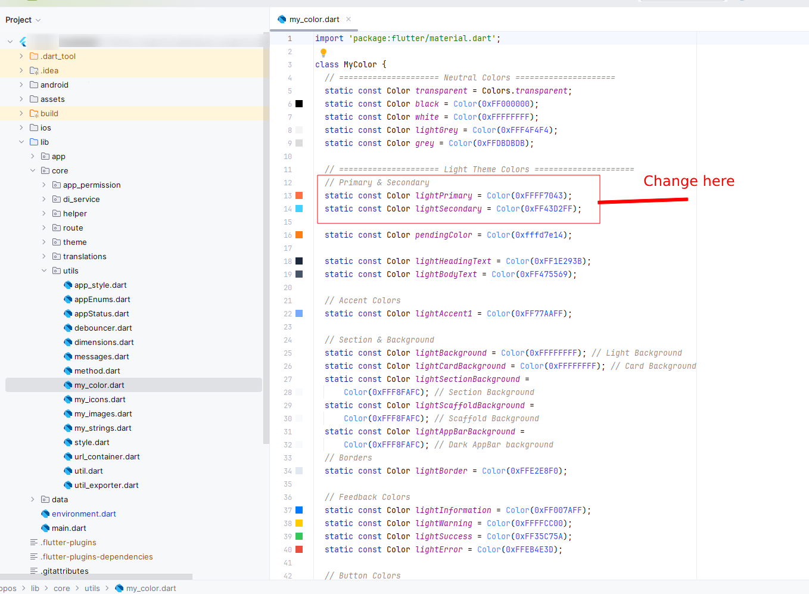This screenshot has height=594, width=809.
Task: Click the yellow lightbulb quick-fix icon
Action: 323,52
